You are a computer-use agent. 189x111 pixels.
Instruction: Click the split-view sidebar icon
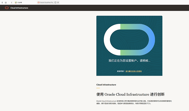tap(6, 2)
